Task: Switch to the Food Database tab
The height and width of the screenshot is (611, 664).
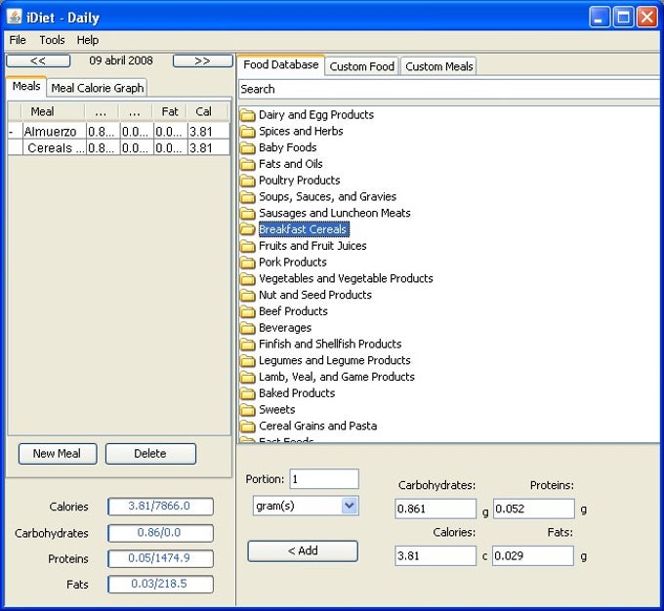Action: pos(281,64)
